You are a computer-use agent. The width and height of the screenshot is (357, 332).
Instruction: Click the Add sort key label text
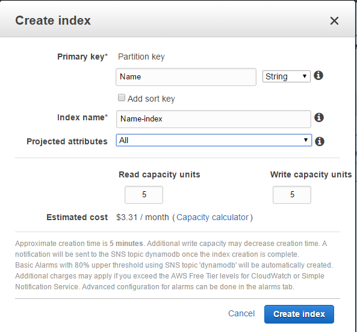point(151,99)
